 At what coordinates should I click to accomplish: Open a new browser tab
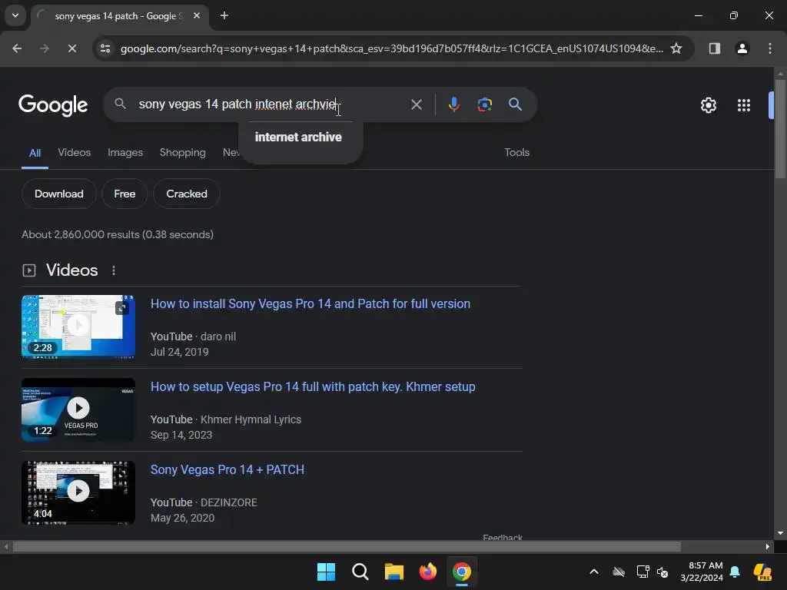point(224,15)
